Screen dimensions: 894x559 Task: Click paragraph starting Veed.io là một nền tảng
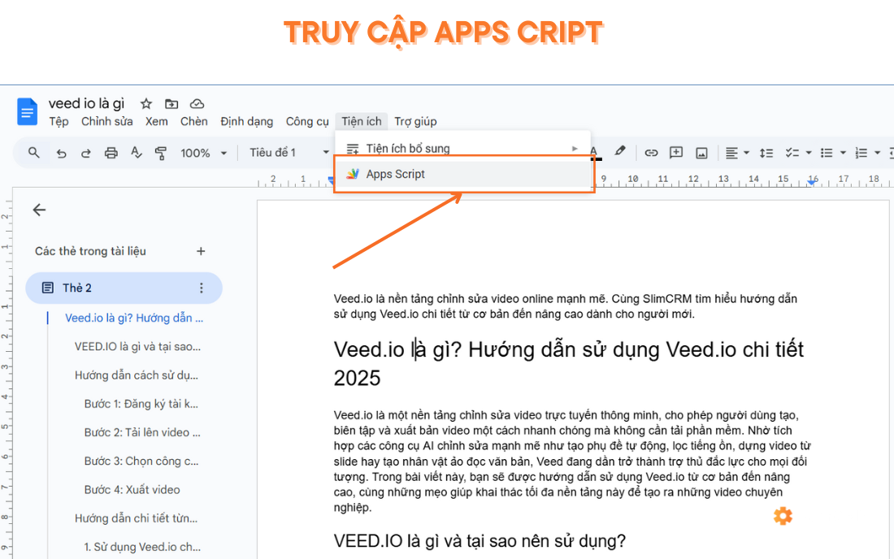click(x=572, y=461)
